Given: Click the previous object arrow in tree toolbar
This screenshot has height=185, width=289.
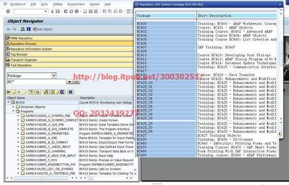Looking at the screenshot, I should 8,92.
